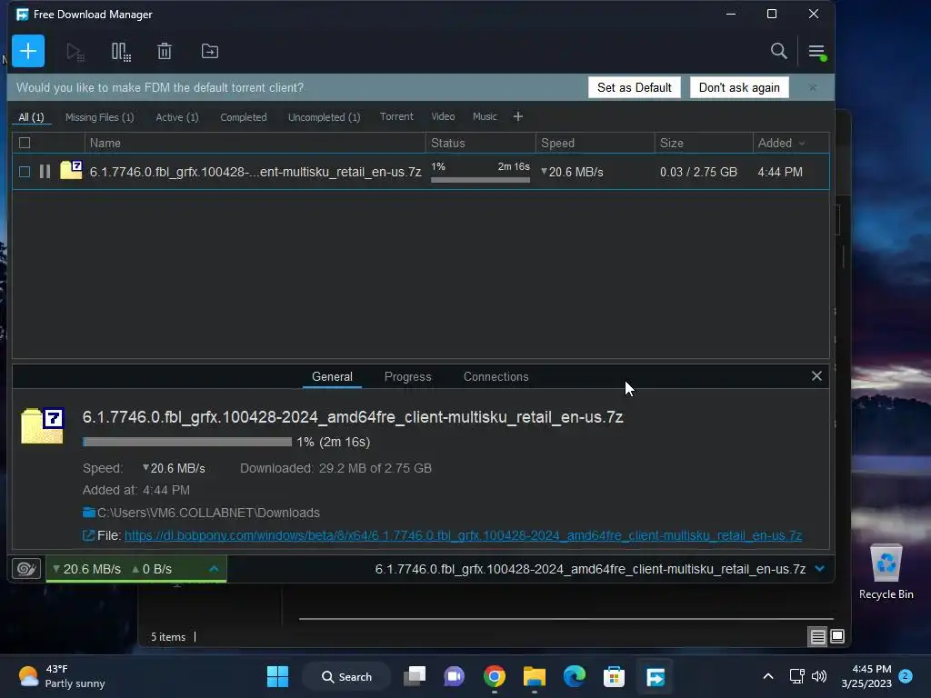Switch to the Connections details tab
The width and height of the screenshot is (931, 698).
click(x=496, y=376)
